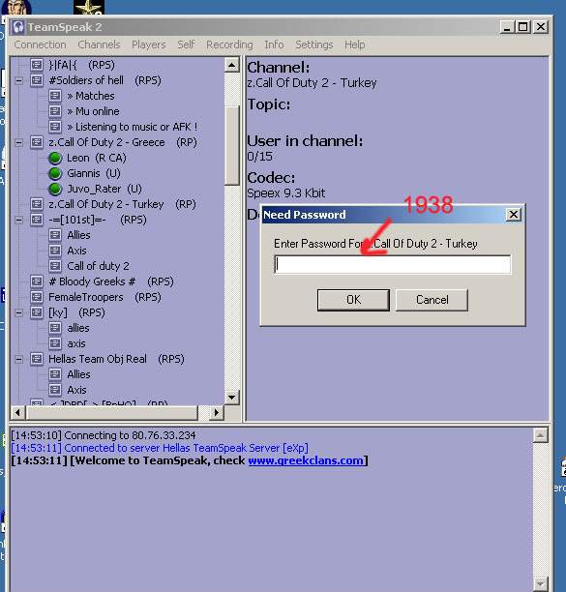
Task: Open the Recording menu
Action: 229,44
